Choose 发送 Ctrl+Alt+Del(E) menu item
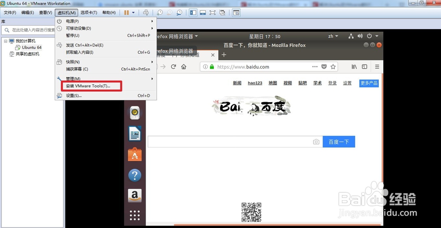Viewport: 441px width, 228px height. [x=106, y=45]
